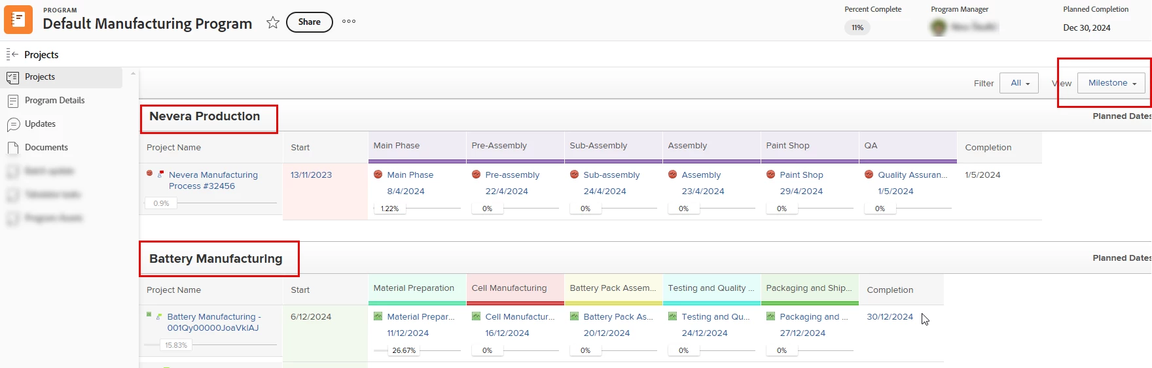The width and height of the screenshot is (1152, 368).
Task: Click the Dec 30, 2024 planned completion
Action: 1087,27
